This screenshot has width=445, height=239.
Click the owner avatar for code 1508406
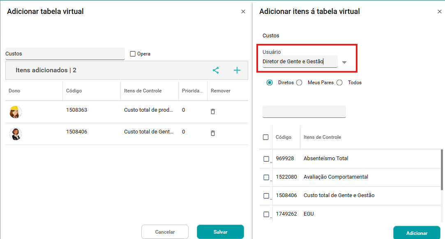(16, 134)
